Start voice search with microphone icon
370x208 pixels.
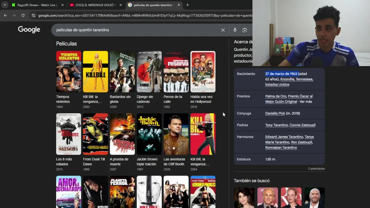[x=235, y=30]
